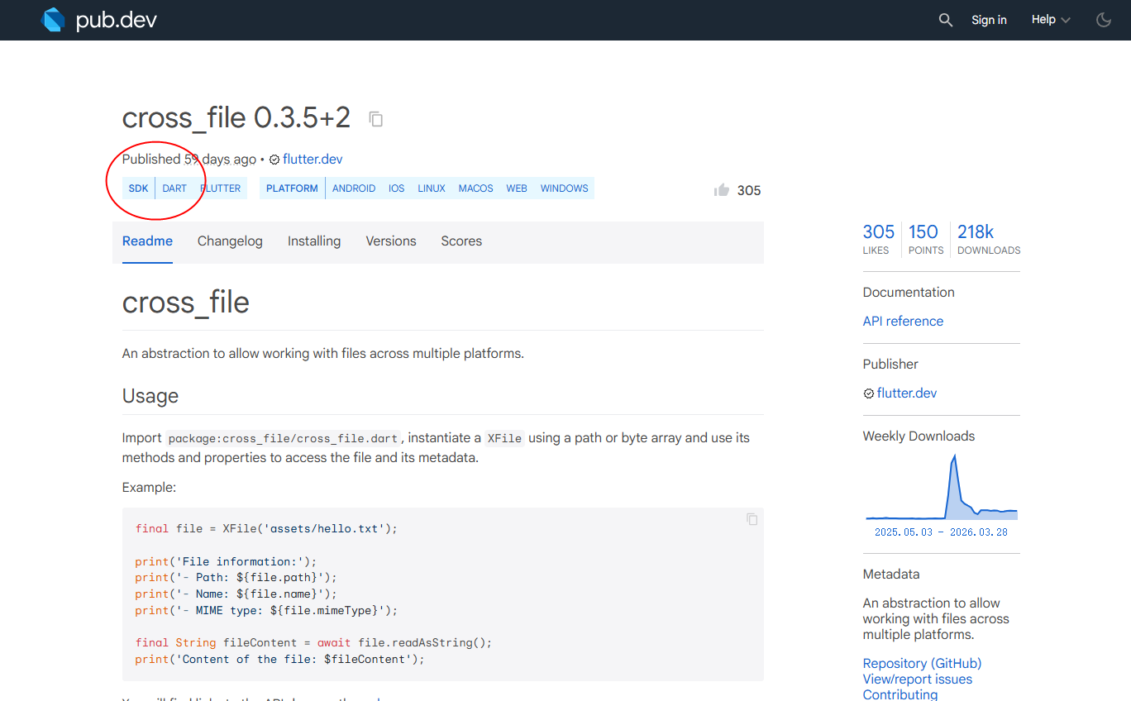Screen dimensions: 1131x701
Task: Click the code line containing 'assets/hello.txt'
Action: click(266, 528)
